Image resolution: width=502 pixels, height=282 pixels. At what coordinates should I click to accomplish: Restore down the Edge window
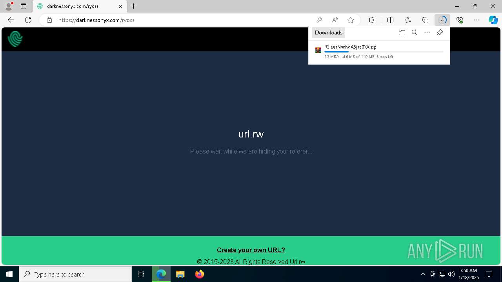point(475,6)
